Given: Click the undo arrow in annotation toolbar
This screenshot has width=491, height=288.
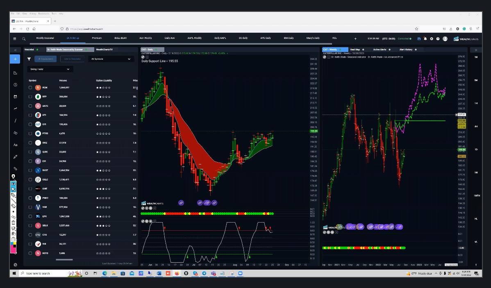Looking at the screenshot, I should (14, 217).
